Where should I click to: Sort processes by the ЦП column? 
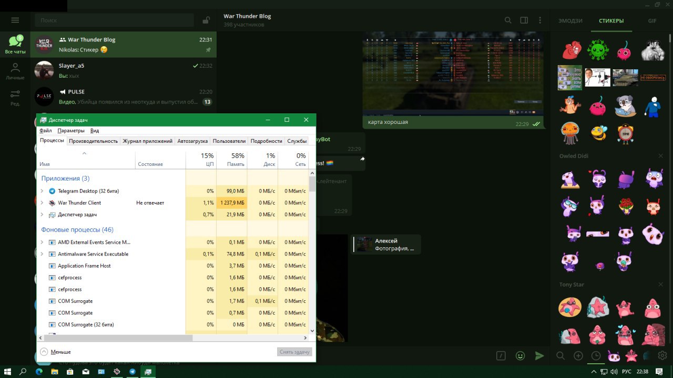pyautogui.click(x=201, y=160)
